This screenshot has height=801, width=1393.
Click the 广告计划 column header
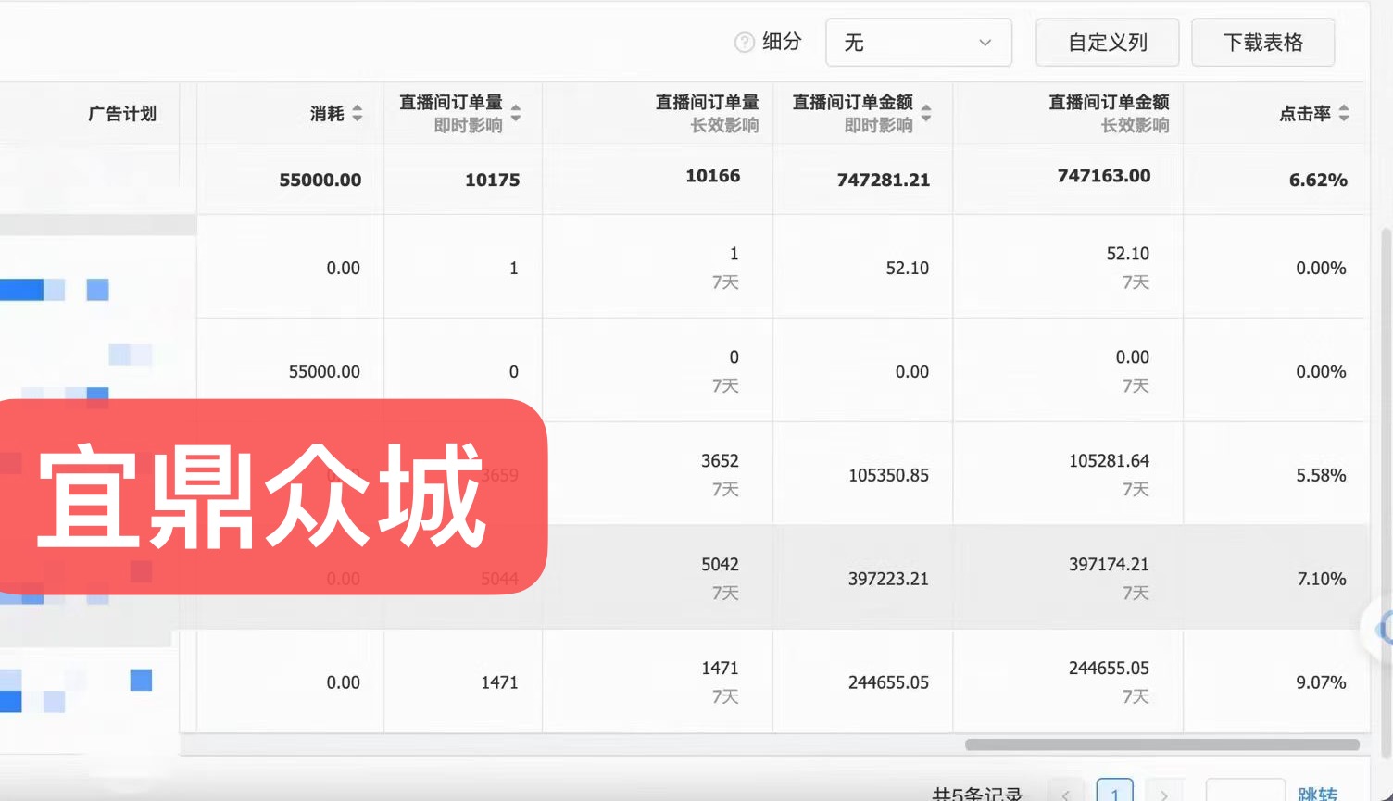pyautogui.click(x=124, y=113)
